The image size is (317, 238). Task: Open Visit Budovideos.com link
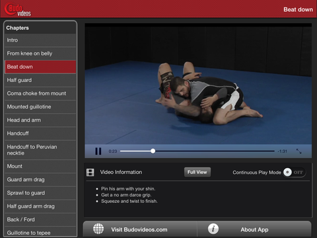pos(139,229)
